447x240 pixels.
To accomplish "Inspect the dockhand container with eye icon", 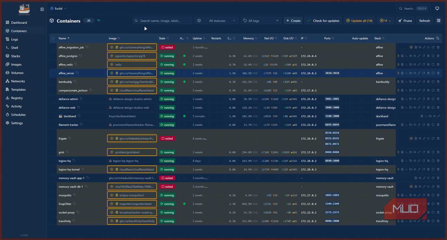I will click(x=434, y=116).
